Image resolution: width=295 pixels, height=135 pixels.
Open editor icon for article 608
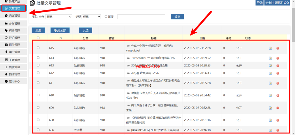271,120
